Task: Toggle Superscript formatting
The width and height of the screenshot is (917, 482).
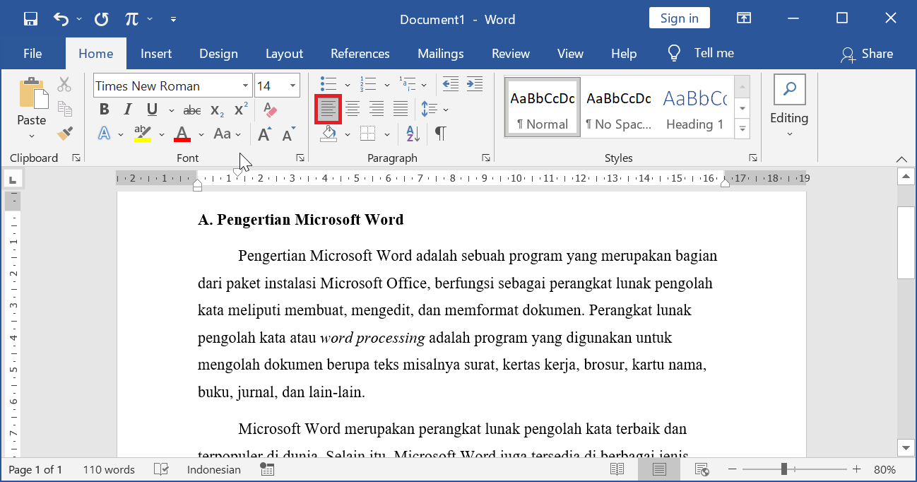Action: click(x=241, y=110)
